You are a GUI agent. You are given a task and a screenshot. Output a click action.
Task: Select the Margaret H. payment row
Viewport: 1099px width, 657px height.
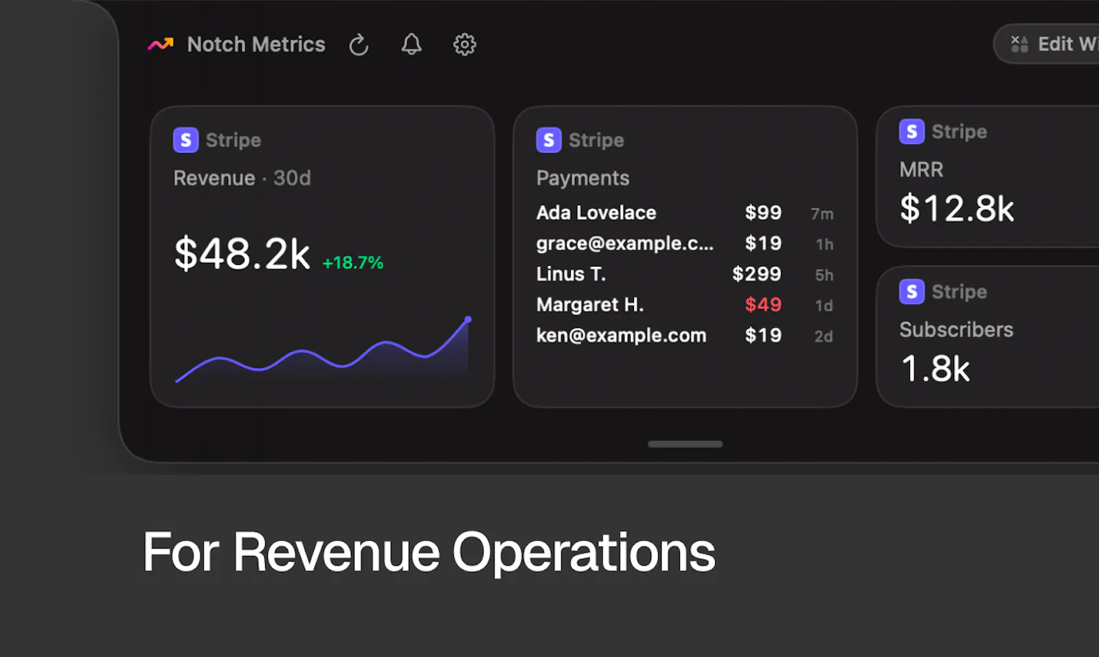click(685, 305)
